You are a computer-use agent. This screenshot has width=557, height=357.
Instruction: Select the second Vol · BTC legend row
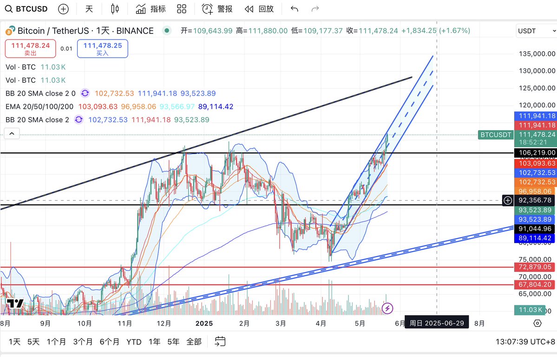click(x=35, y=80)
